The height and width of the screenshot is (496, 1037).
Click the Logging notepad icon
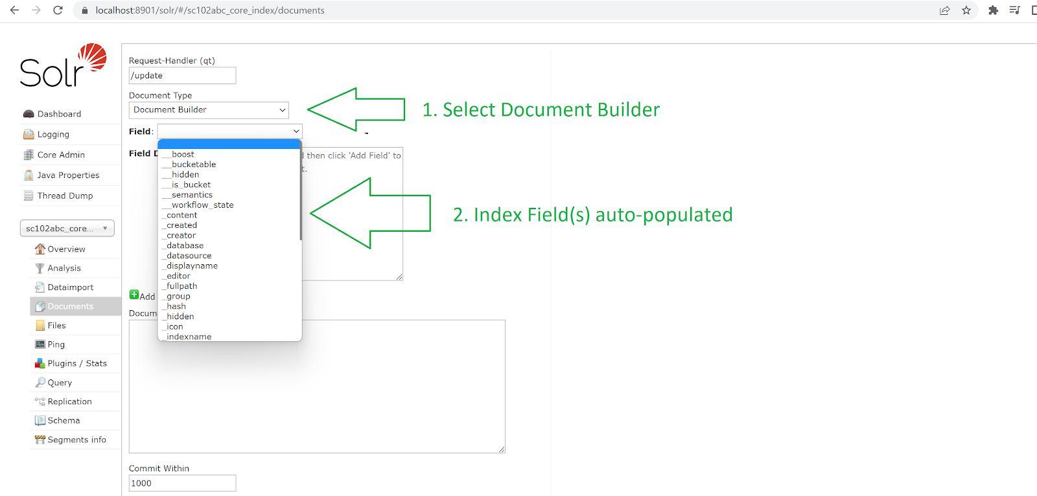[x=29, y=134]
